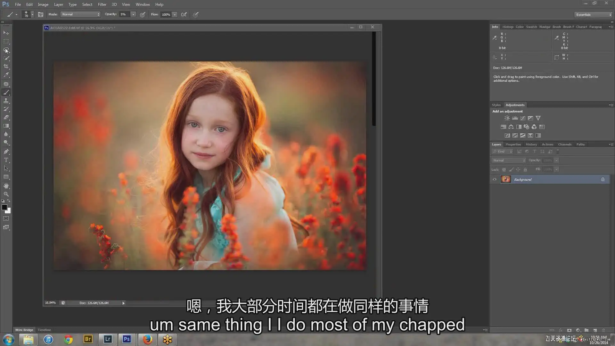This screenshot has height=346, width=615.
Task: Select the Eyedropper tool
Action: (x=6, y=75)
